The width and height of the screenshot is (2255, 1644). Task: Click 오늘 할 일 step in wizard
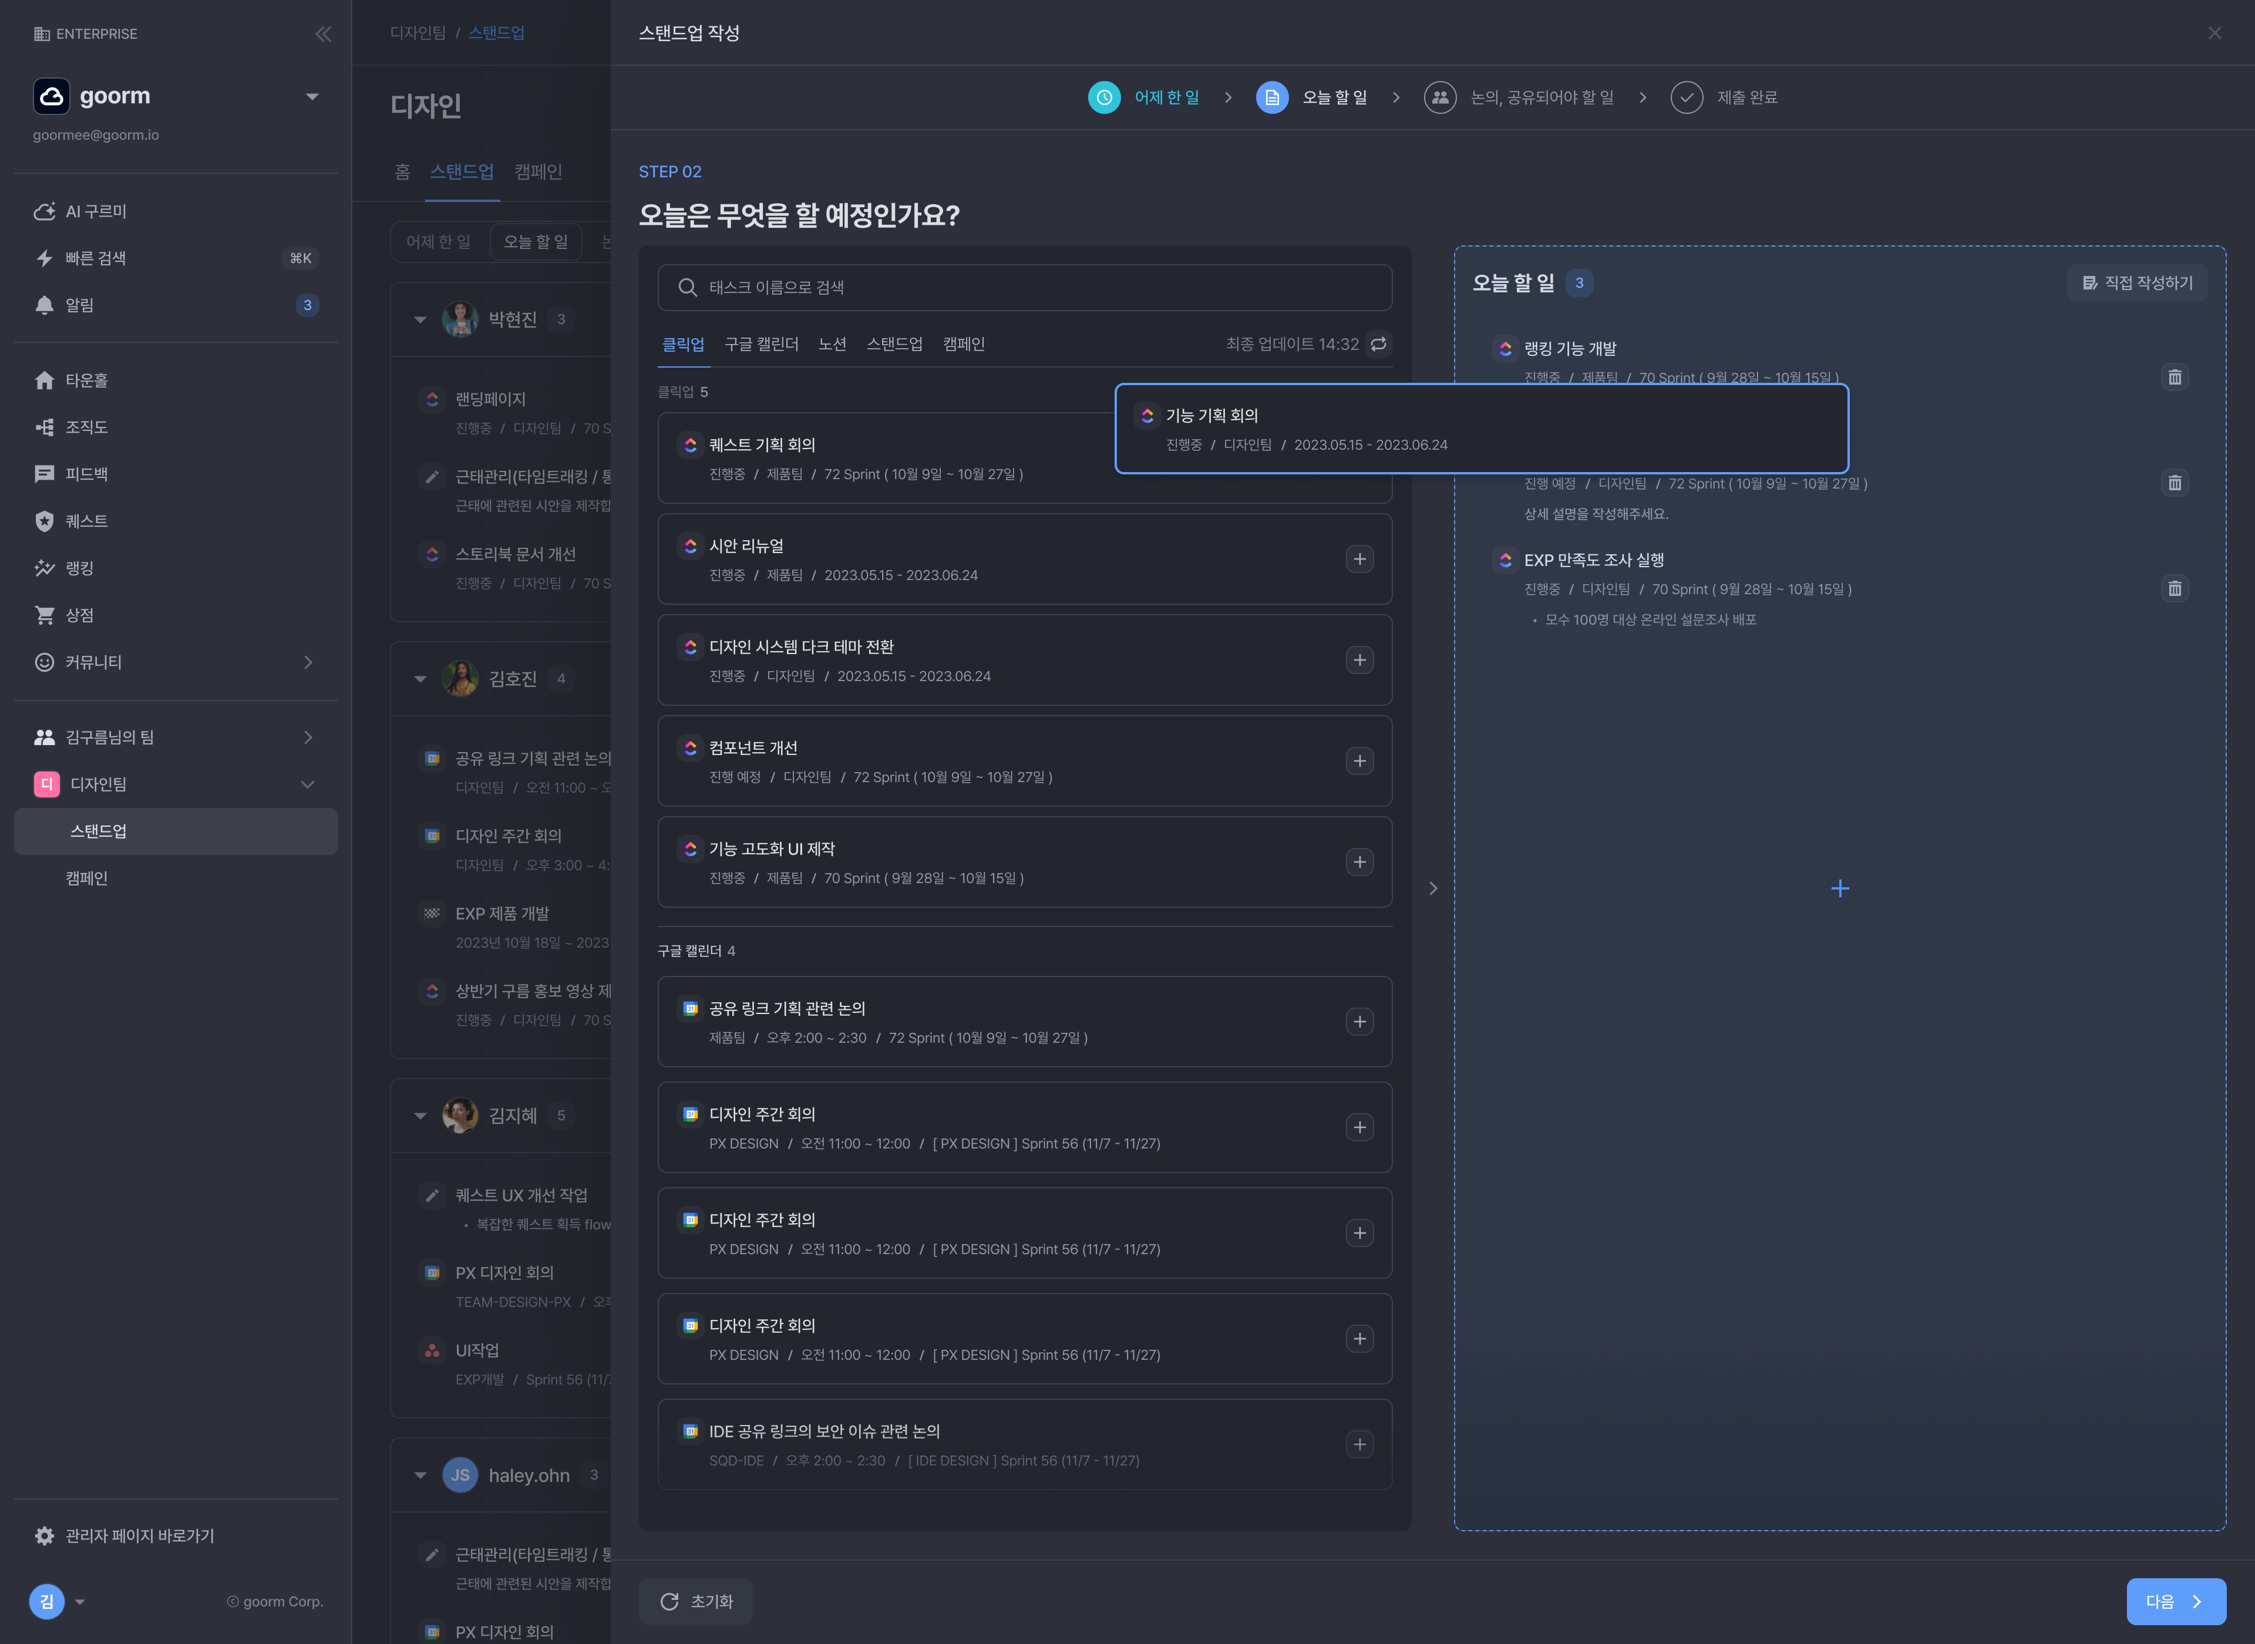click(x=1312, y=97)
